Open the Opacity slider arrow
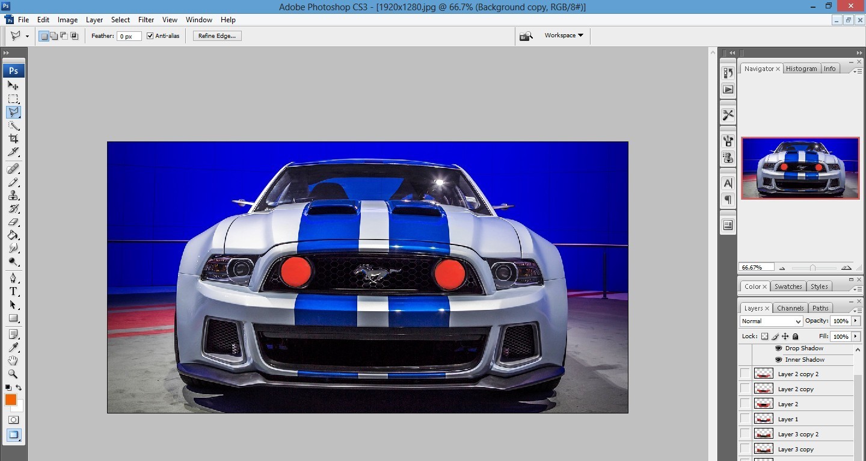 coord(855,321)
